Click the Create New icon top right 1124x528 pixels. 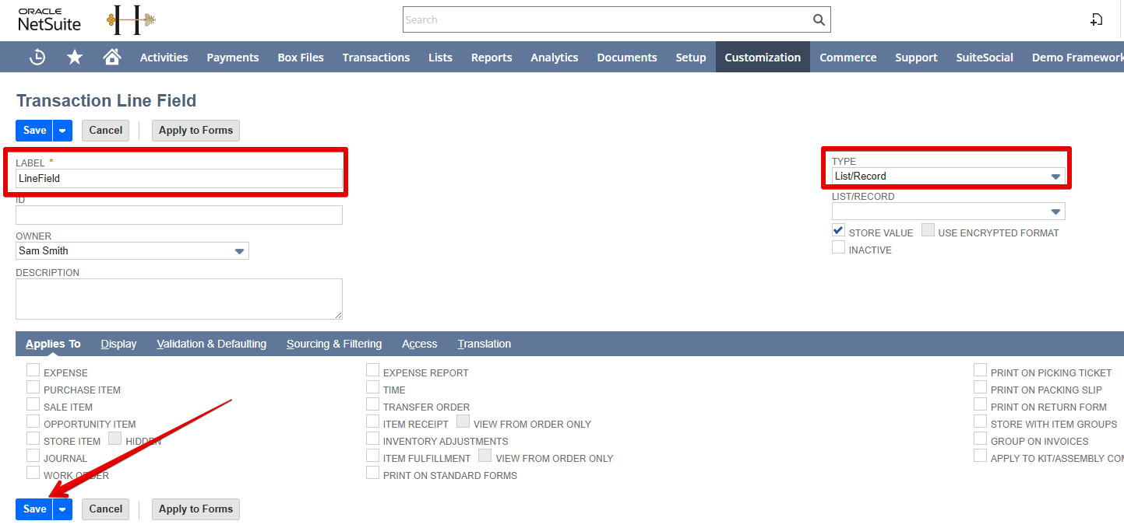pos(1096,19)
